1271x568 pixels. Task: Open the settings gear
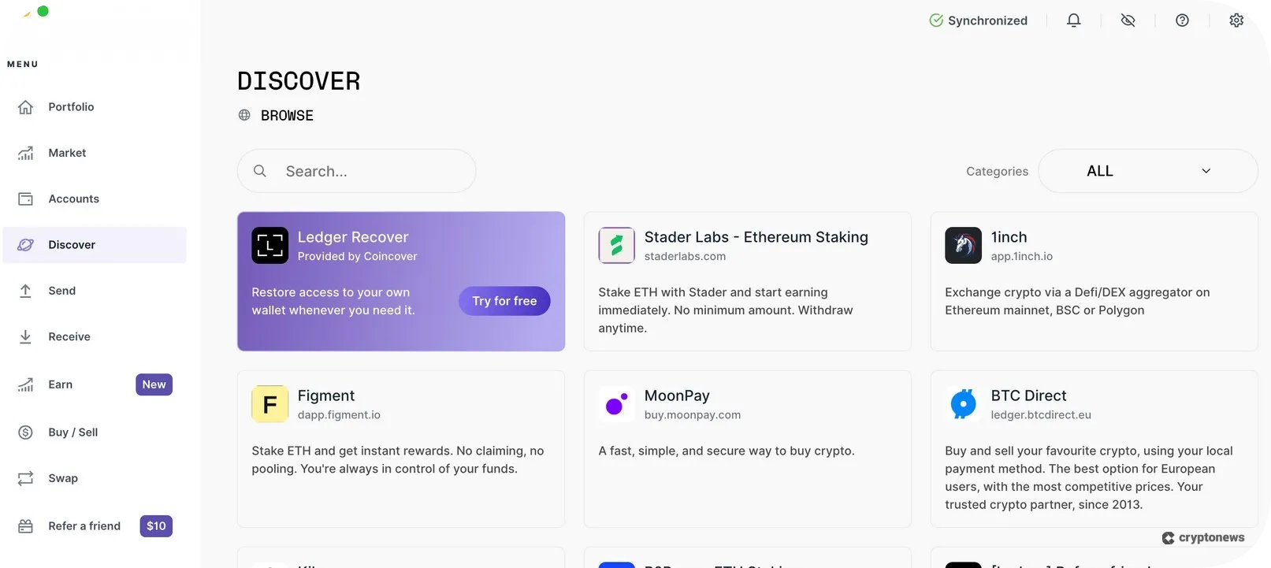[1236, 20]
